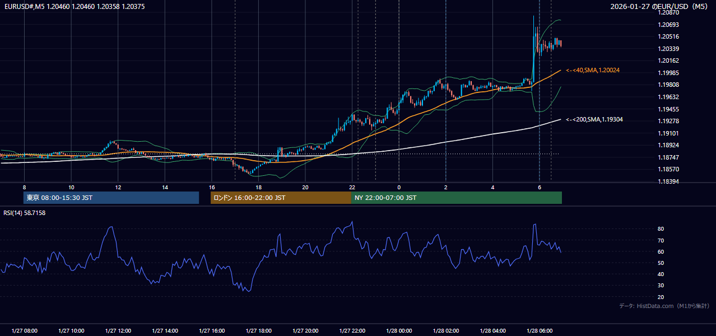Image resolution: width=716 pixels, height=336 pixels.
Task: Click the 1/27 08:00 bottom time label
Action: click(24, 331)
